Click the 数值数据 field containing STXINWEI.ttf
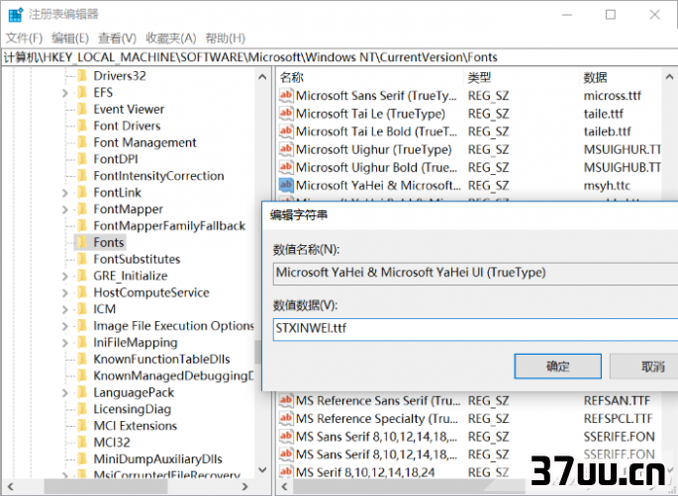 [475, 329]
